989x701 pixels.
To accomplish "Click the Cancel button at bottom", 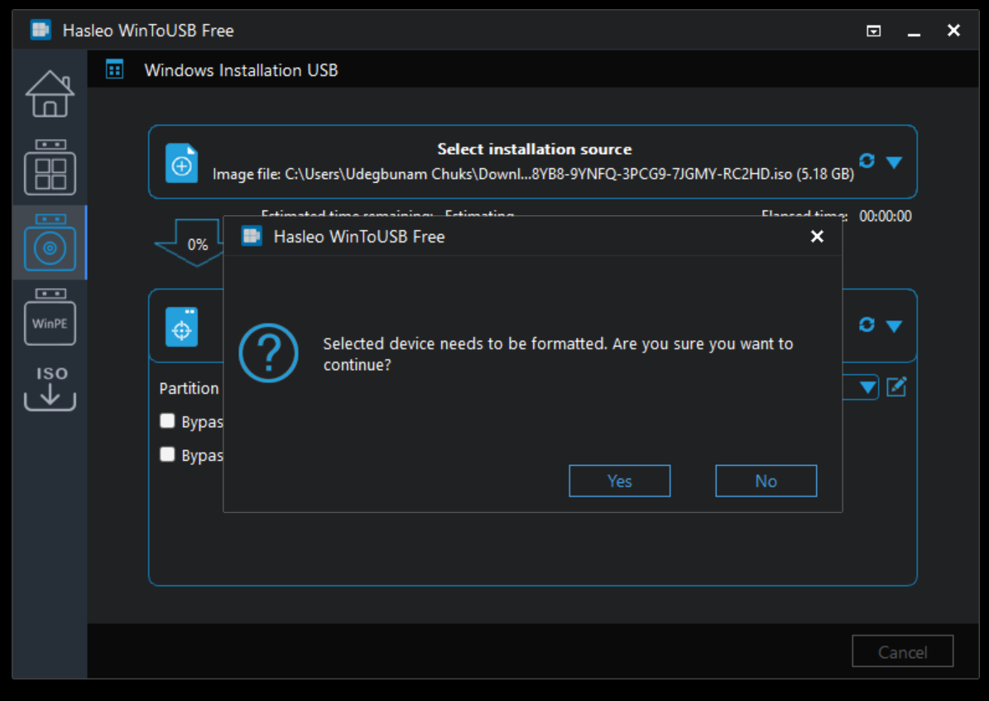I will coord(903,652).
